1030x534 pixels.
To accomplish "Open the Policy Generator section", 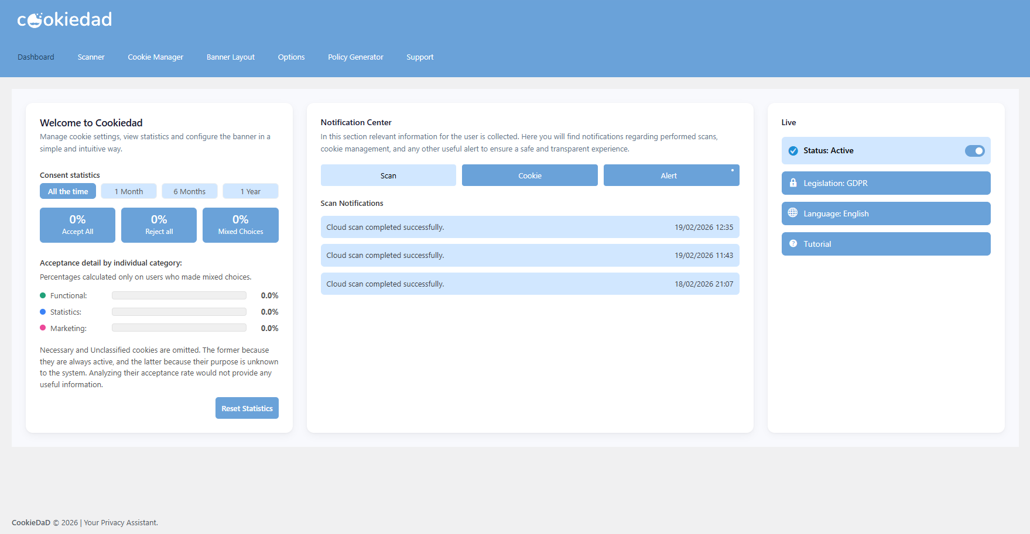I will point(355,57).
